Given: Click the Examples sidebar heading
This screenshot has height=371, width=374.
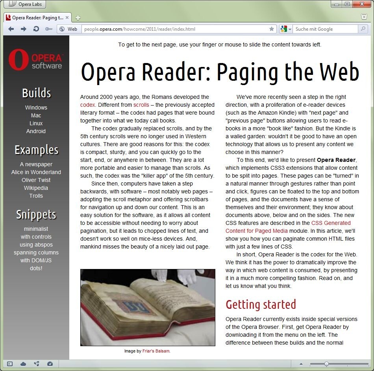Looking at the screenshot, I should pos(37,150).
